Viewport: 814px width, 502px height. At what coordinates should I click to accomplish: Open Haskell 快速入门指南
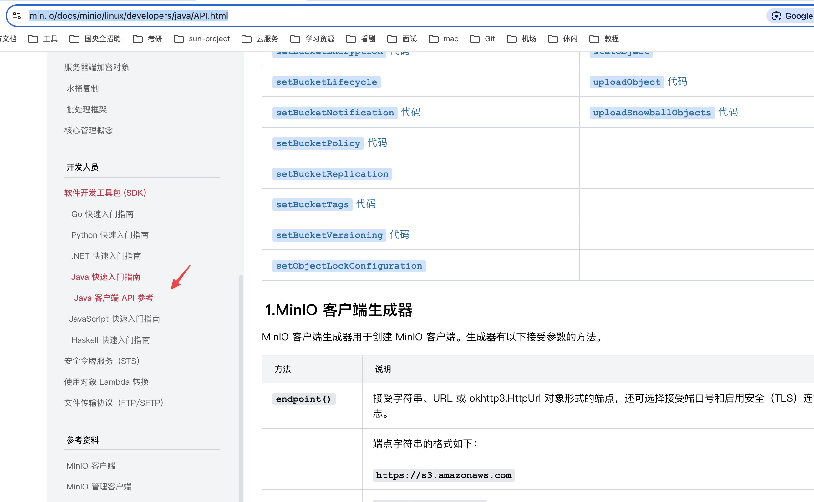(x=110, y=340)
